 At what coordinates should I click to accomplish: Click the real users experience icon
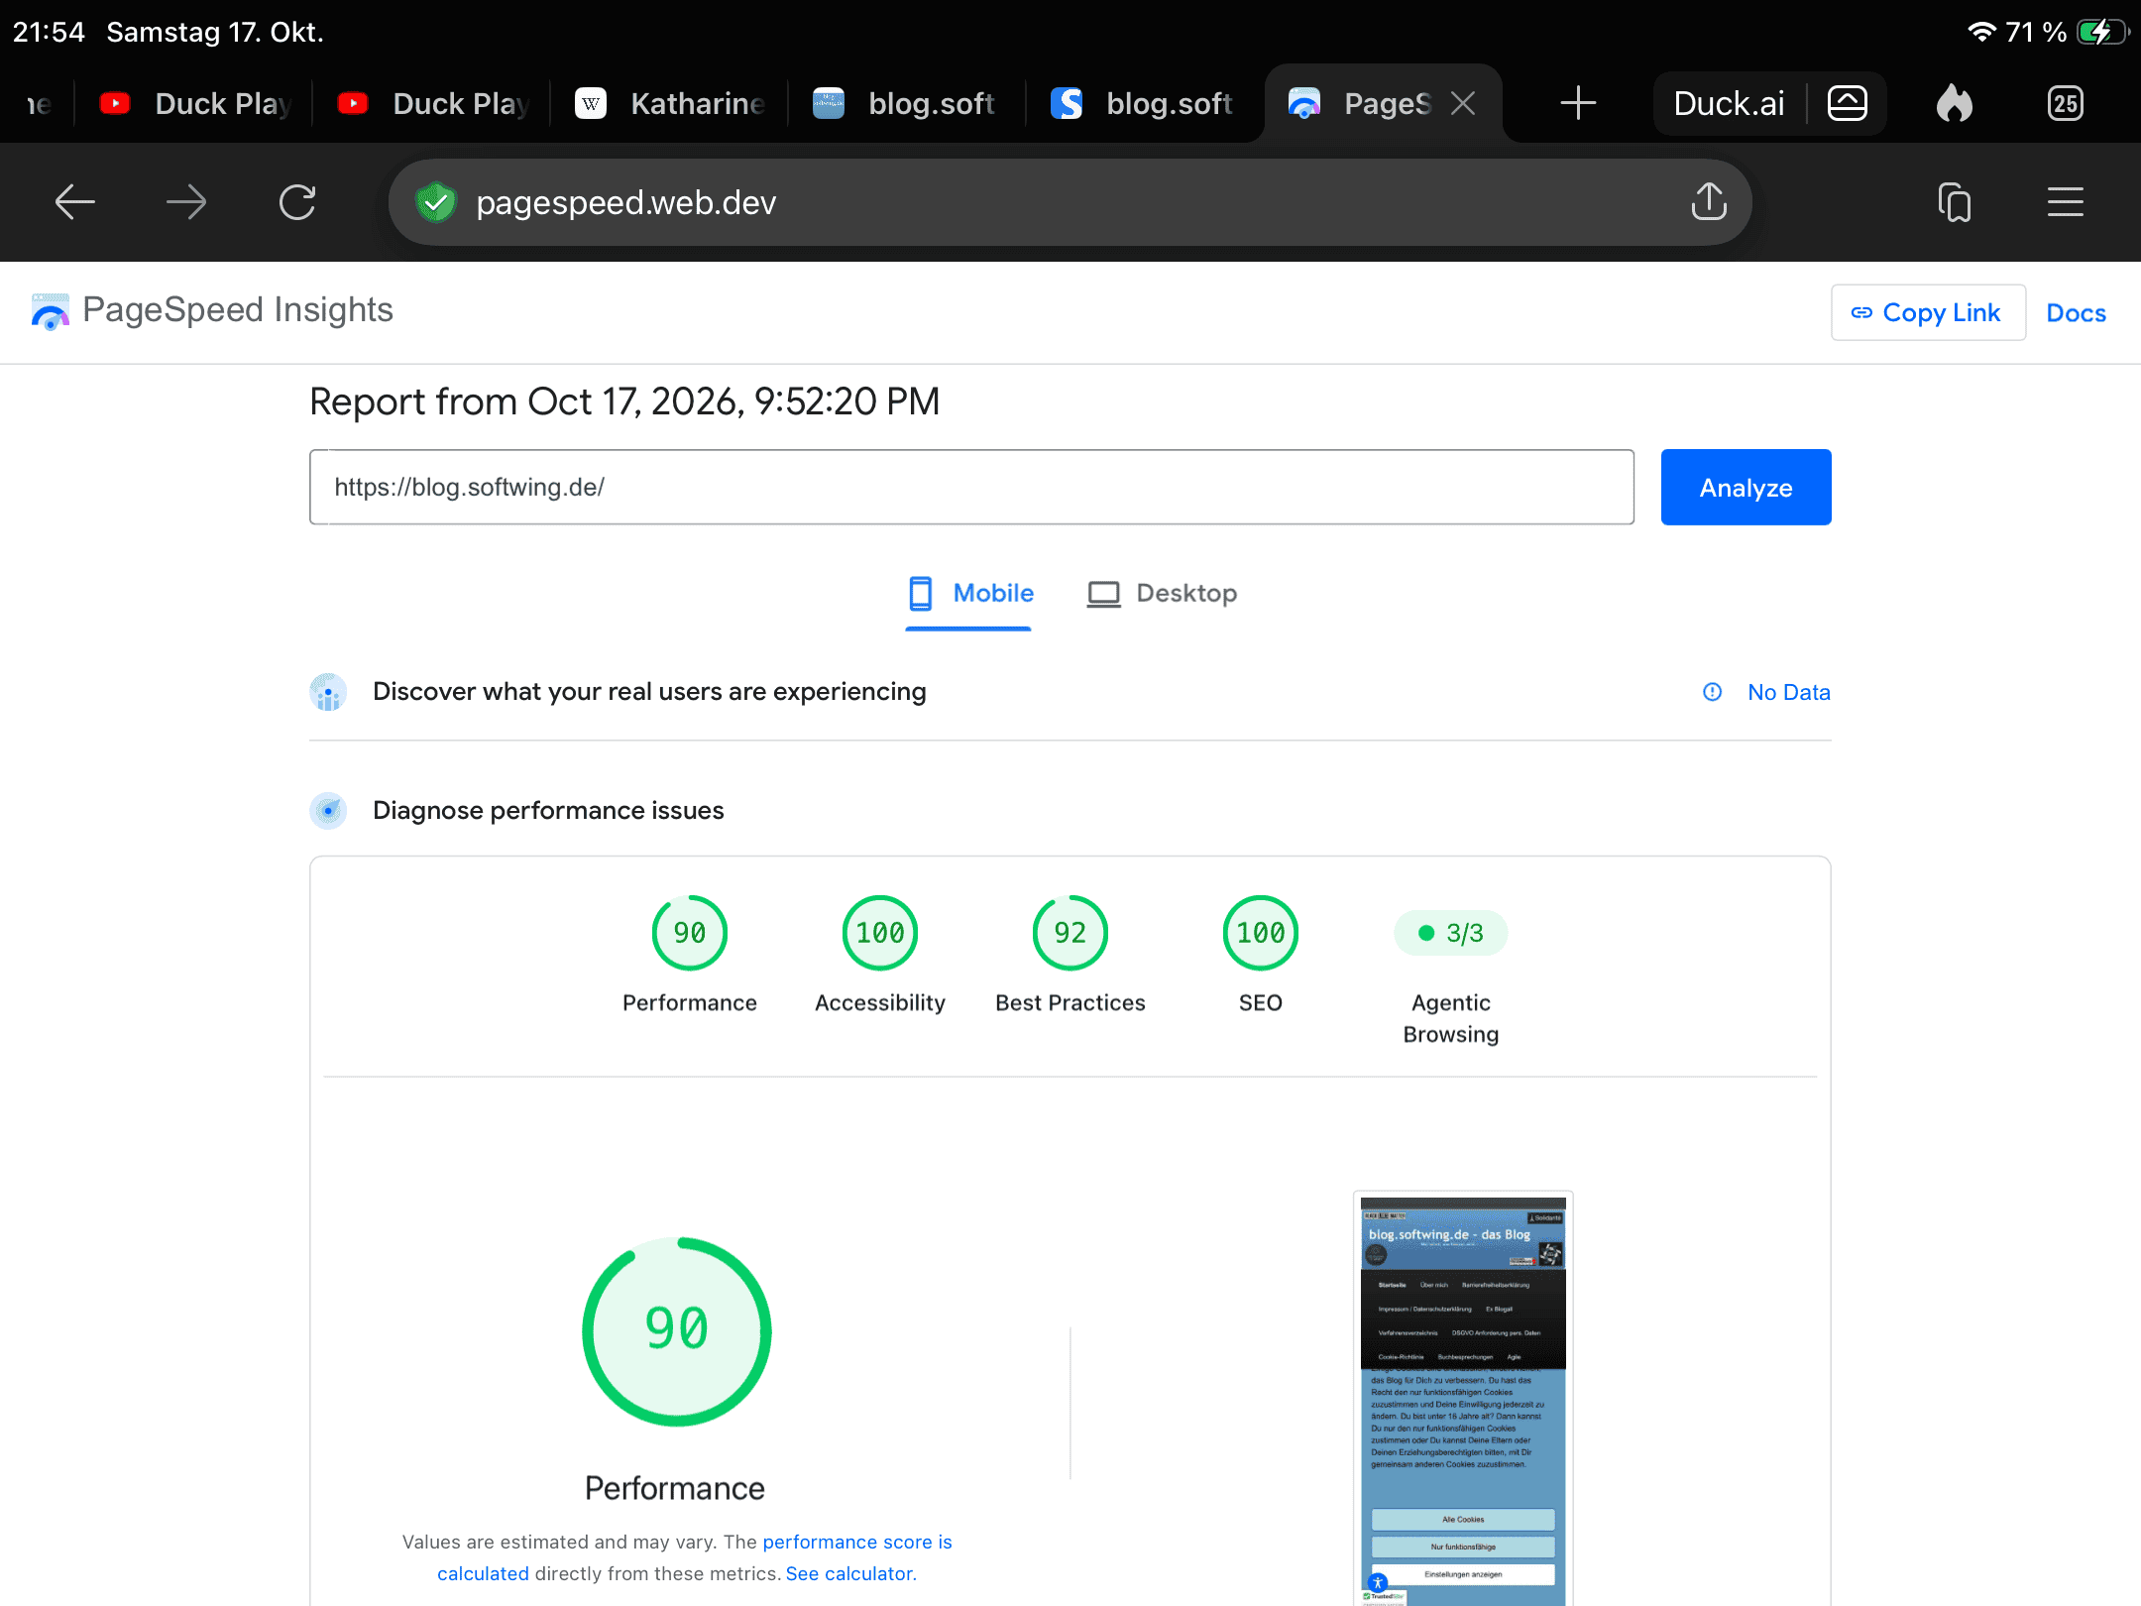coord(328,692)
